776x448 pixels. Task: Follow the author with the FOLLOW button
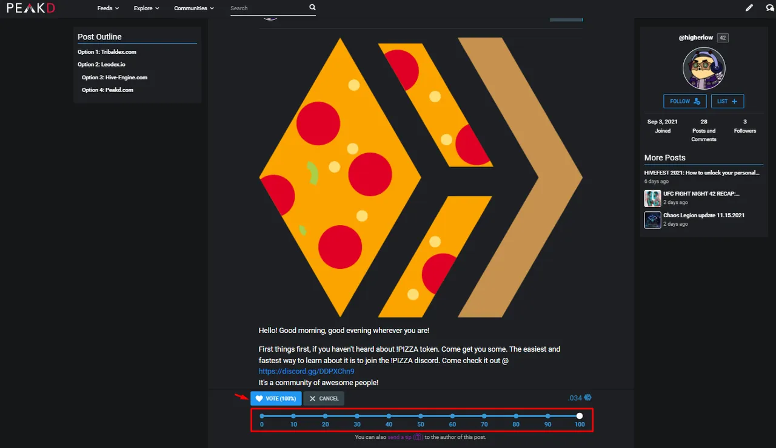[685, 101]
